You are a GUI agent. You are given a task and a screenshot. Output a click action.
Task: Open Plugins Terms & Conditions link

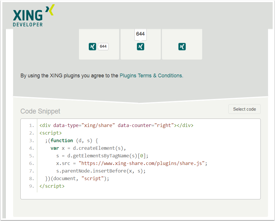tap(151, 76)
